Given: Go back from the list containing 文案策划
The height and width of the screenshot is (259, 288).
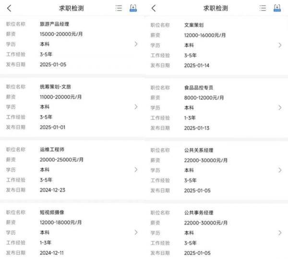Looking at the screenshot, I should point(153,8).
